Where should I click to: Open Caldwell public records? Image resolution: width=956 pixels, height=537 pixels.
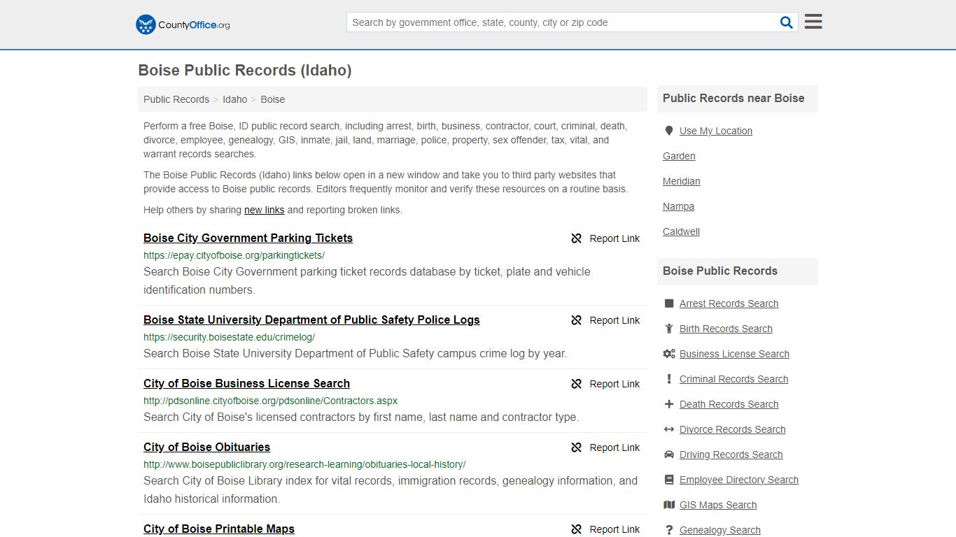(x=682, y=231)
